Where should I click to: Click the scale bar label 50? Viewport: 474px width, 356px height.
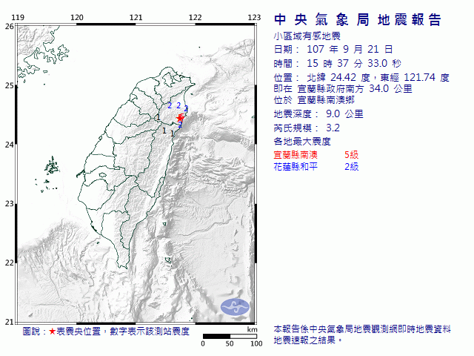230,343
